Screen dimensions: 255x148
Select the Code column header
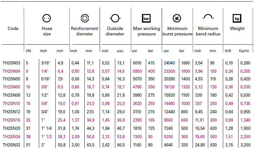(x=13, y=28)
